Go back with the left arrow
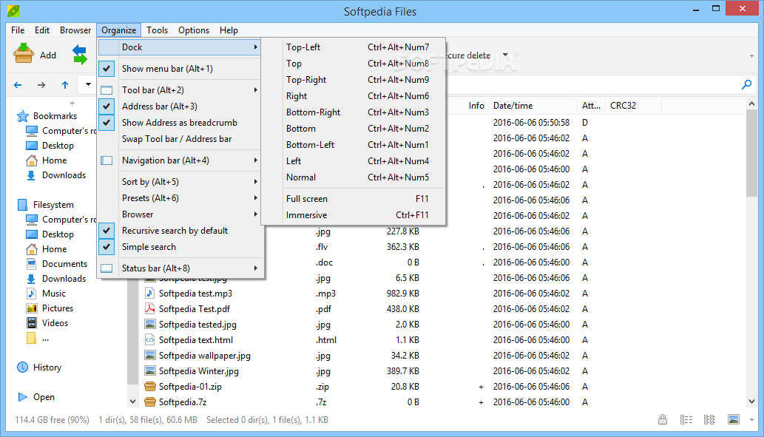Image resolution: width=764 pixels, height=437 pixels. click(x=18, y=85)
